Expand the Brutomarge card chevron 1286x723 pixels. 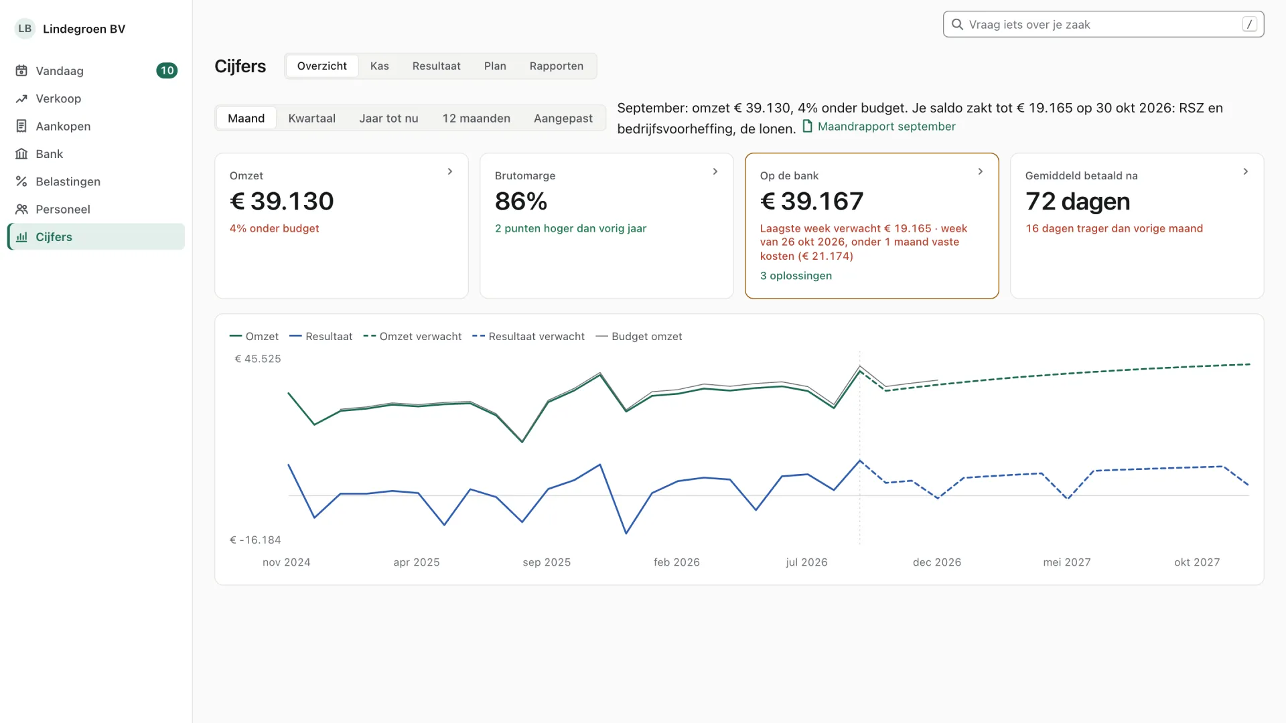(715, 172)
